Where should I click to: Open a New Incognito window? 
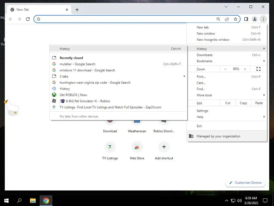pos(227,40)
